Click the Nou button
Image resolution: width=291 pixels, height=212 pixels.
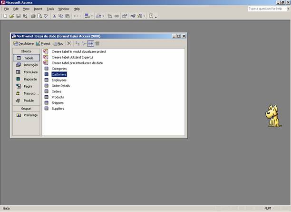coord(58,43)
